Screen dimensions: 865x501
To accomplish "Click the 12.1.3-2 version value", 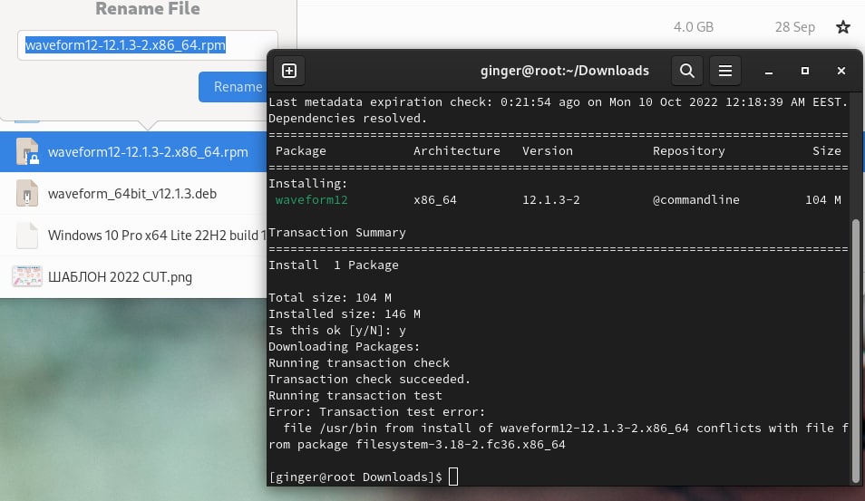I will (x=551, y=200).
